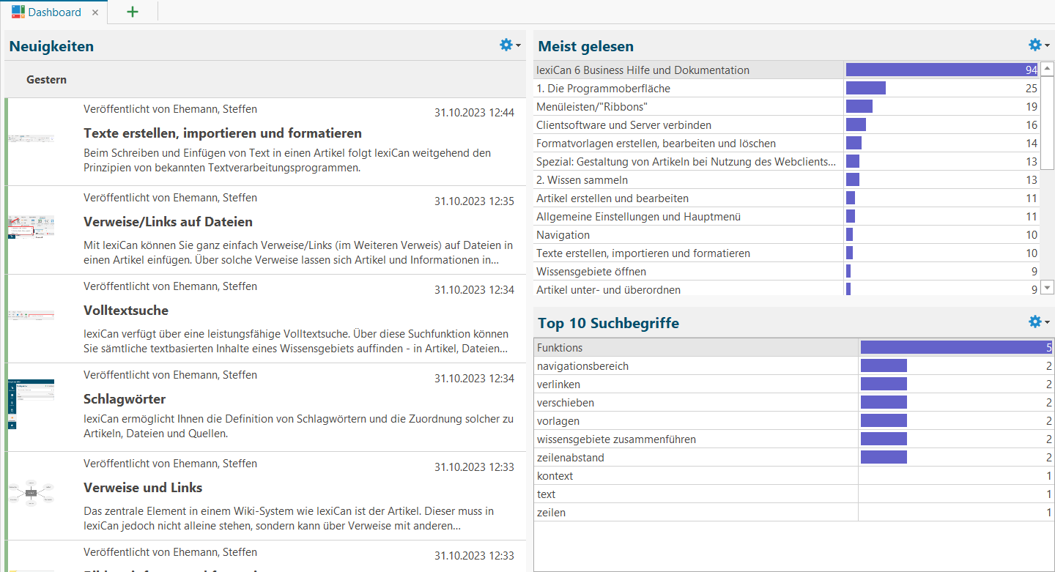Click the "Meist gelesen" panel heading
This screenshot has height=572, width=1055.
point(586,46)
